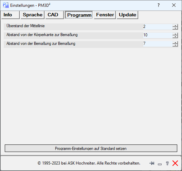
Task: Open the Update tab
Action: (x=127, y=15)
